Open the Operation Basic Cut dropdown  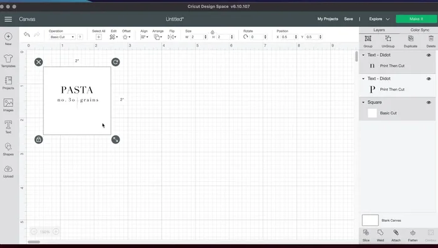point(62,37)
